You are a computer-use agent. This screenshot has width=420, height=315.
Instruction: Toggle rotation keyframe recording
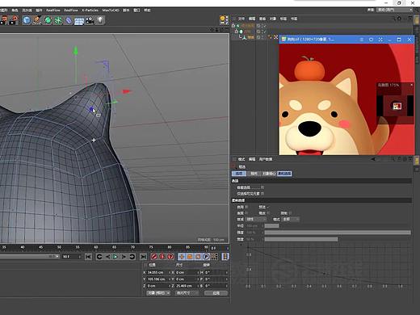(198, 257)
